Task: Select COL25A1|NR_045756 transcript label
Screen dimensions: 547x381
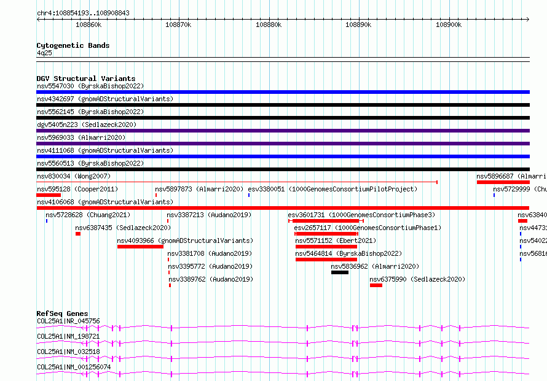Action: coord(68,321)
